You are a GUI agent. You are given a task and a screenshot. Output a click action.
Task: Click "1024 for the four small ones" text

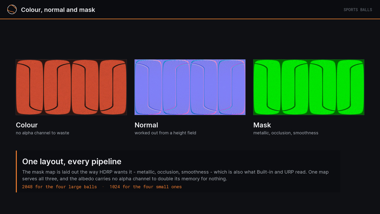(146, 187)
